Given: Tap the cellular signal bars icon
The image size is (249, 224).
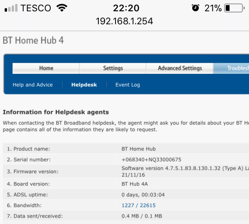Looking at the screenshot, I should click(11, 8).
